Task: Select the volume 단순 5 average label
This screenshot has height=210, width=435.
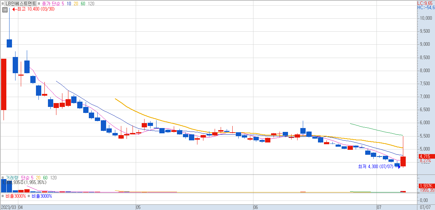Action: point(26,178)
